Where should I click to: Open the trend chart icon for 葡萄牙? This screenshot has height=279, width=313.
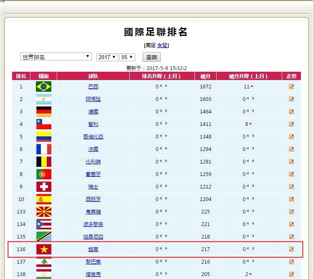(291, 174)
